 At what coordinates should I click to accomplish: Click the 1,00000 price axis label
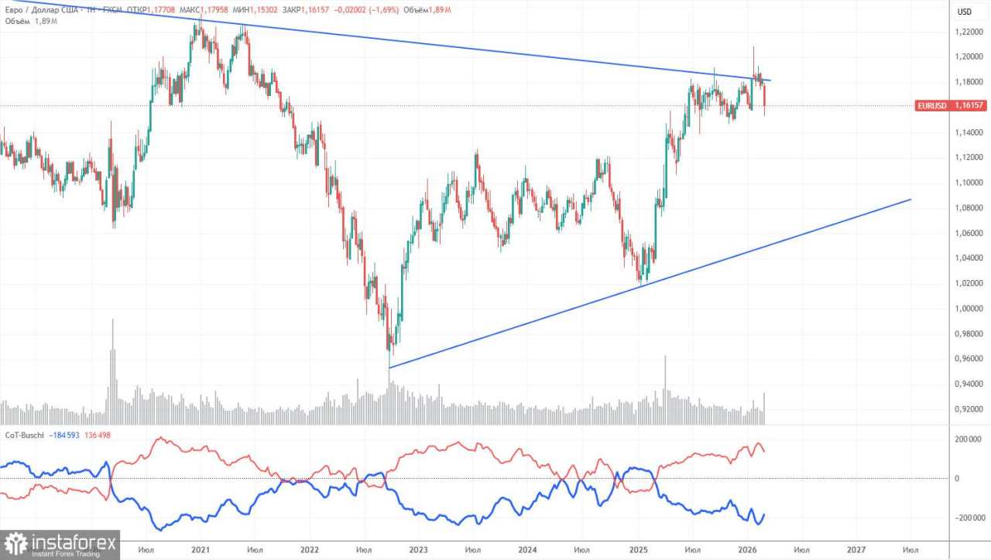971,309
